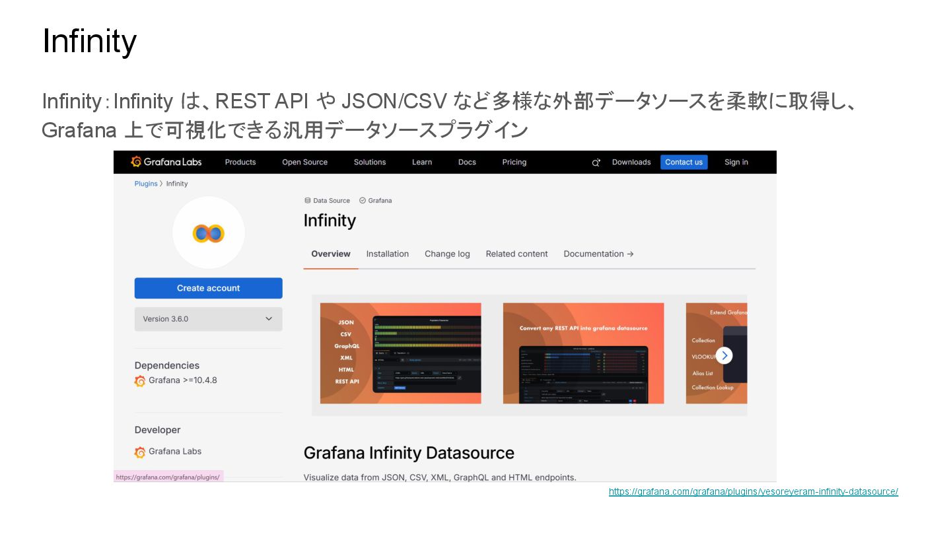Open the Related content tab
This screenshot has width=951, height=535.
coord(517,254)
